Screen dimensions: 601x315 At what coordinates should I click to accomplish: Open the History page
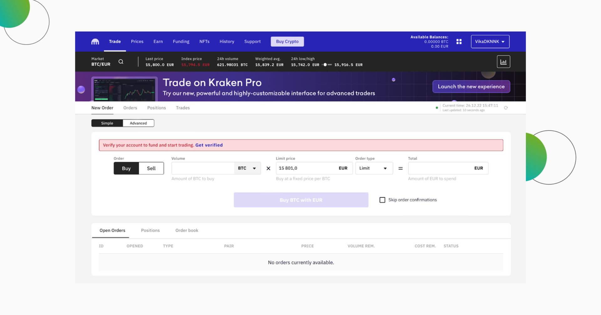pyautogui.click(x=227, y=42)
